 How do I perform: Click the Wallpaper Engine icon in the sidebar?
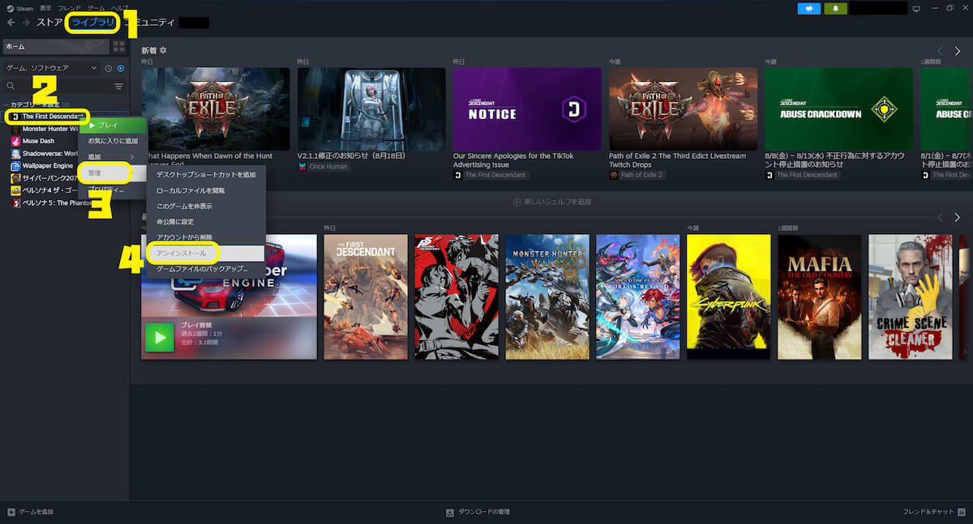[x=15, y=165]
